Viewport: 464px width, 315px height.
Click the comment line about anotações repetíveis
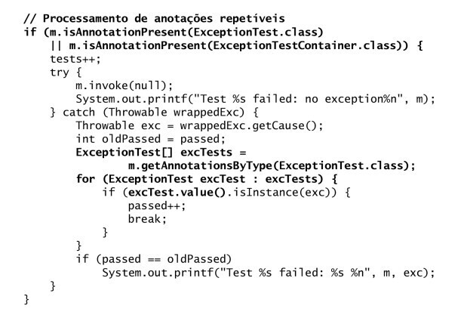pos(154,18)
